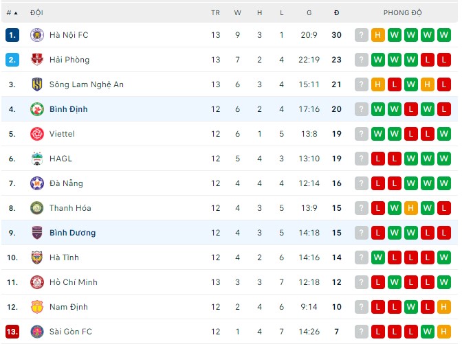462x344 pixels.
Task: Click the Viettel club logo
Action: 37,134
